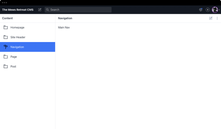
Task: Click the Navigation pane heading text
Action: click(x=65, y=18)
